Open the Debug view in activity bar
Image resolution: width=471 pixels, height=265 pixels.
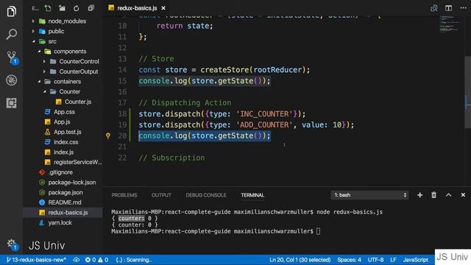[x=12, y=80]
